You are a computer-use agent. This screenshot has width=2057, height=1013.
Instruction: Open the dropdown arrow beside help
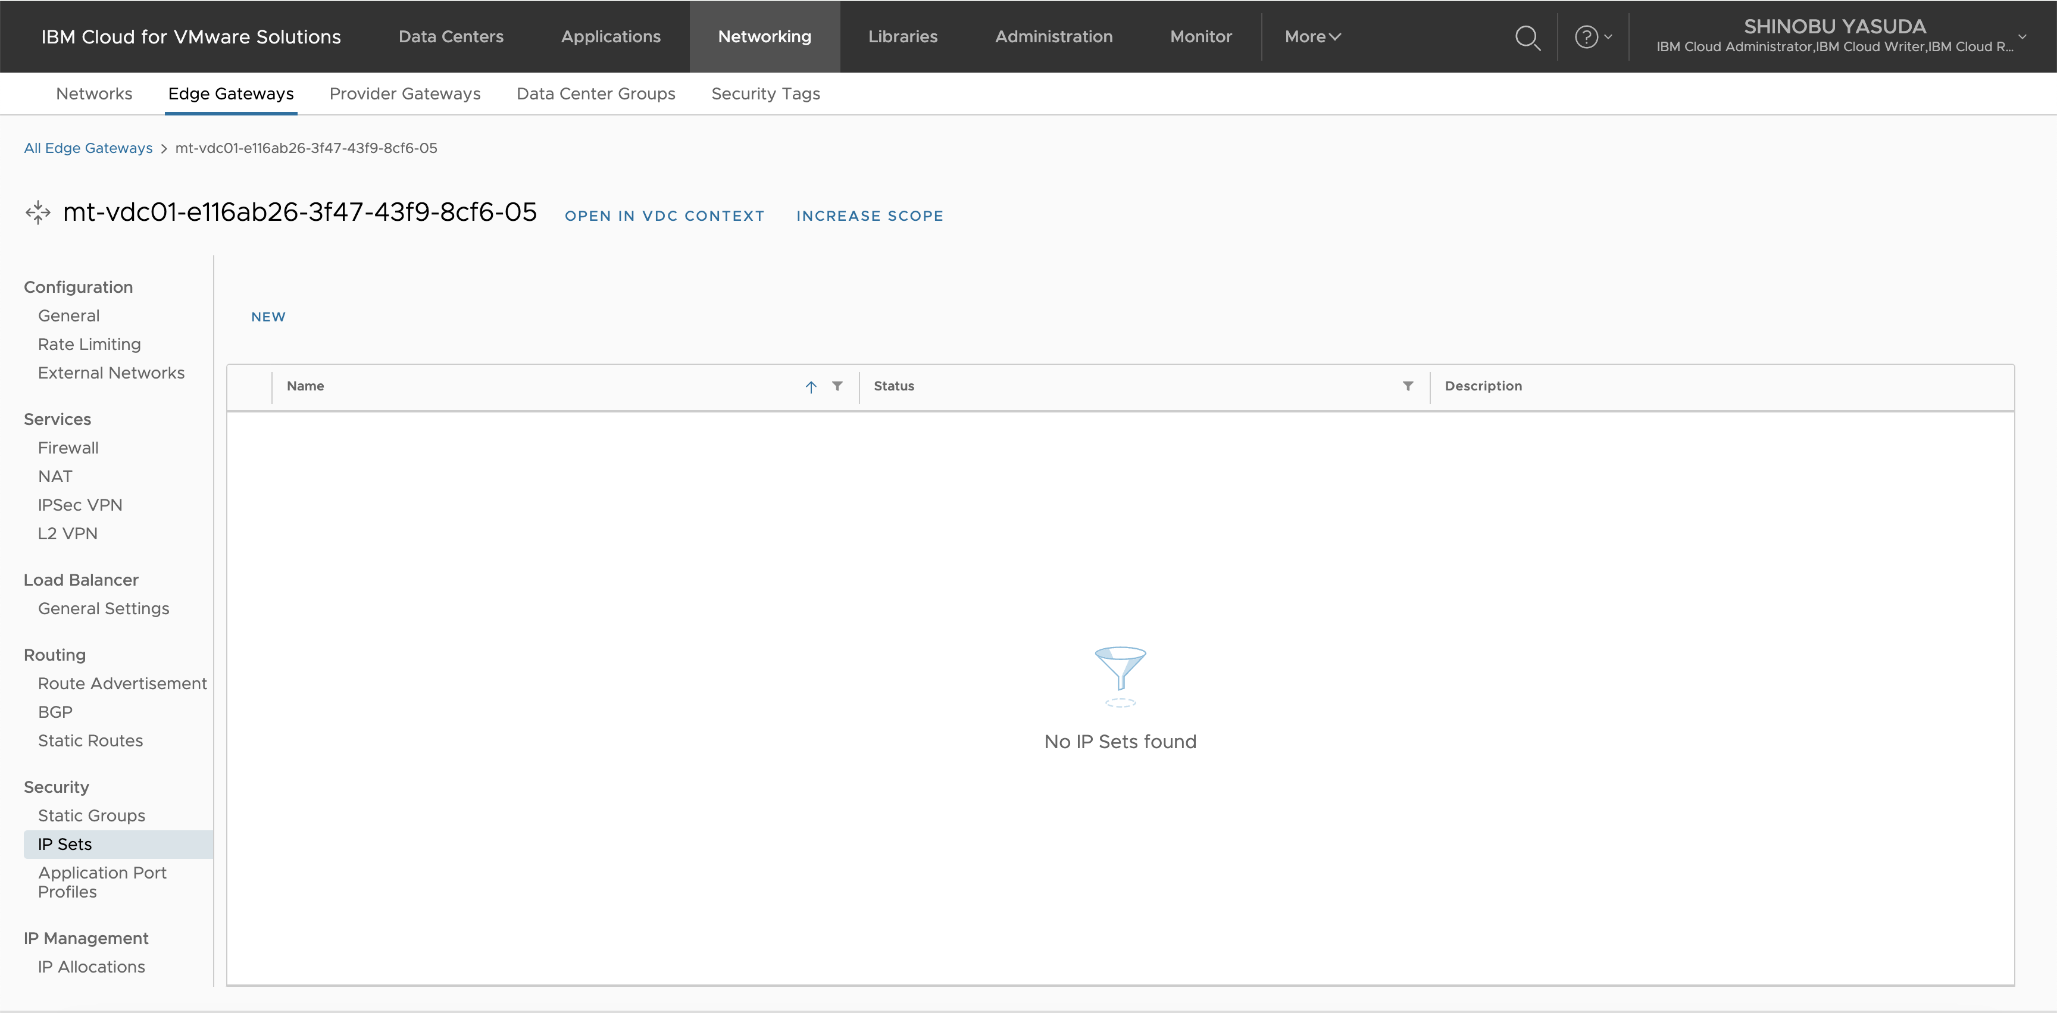1608,37
